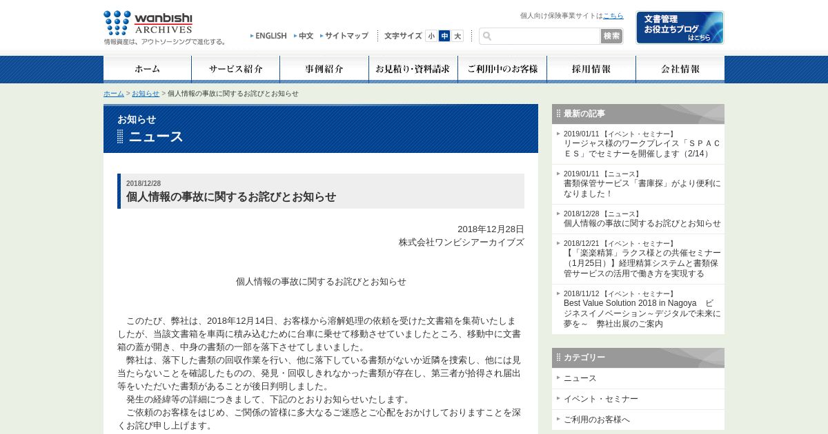The width and height of the screenshot is (828, 434).
Task: Click the 最新の記事 sidebar heading
Action: (584, 114)
